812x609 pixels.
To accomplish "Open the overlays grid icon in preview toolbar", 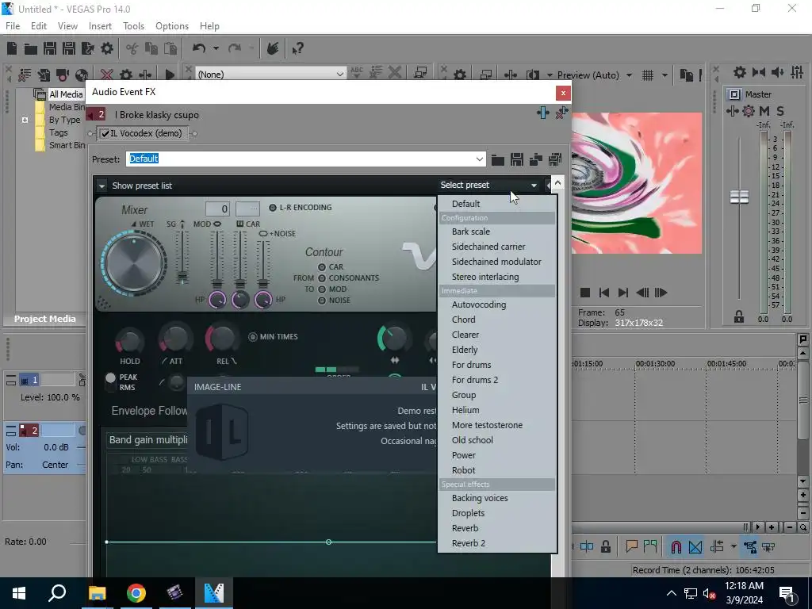I will pyautogui.click(x=648, y=75).
